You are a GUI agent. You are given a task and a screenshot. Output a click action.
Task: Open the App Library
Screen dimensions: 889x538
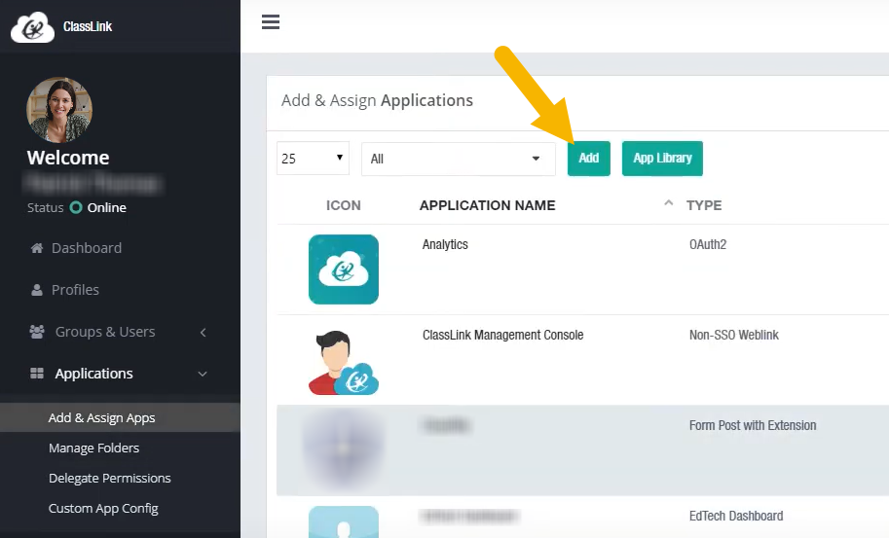(662, 159)
